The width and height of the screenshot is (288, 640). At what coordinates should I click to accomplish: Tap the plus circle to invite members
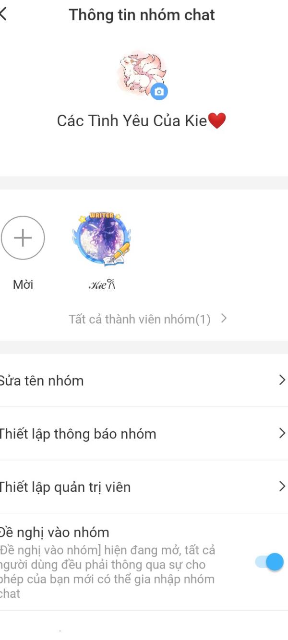tap(23, 237)
